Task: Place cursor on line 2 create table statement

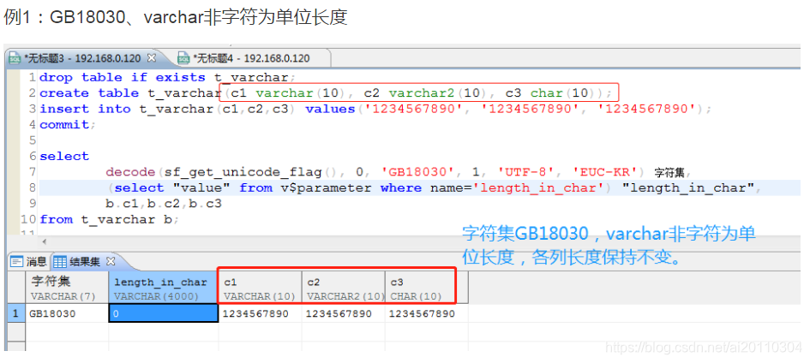Action: coord(326,93)
